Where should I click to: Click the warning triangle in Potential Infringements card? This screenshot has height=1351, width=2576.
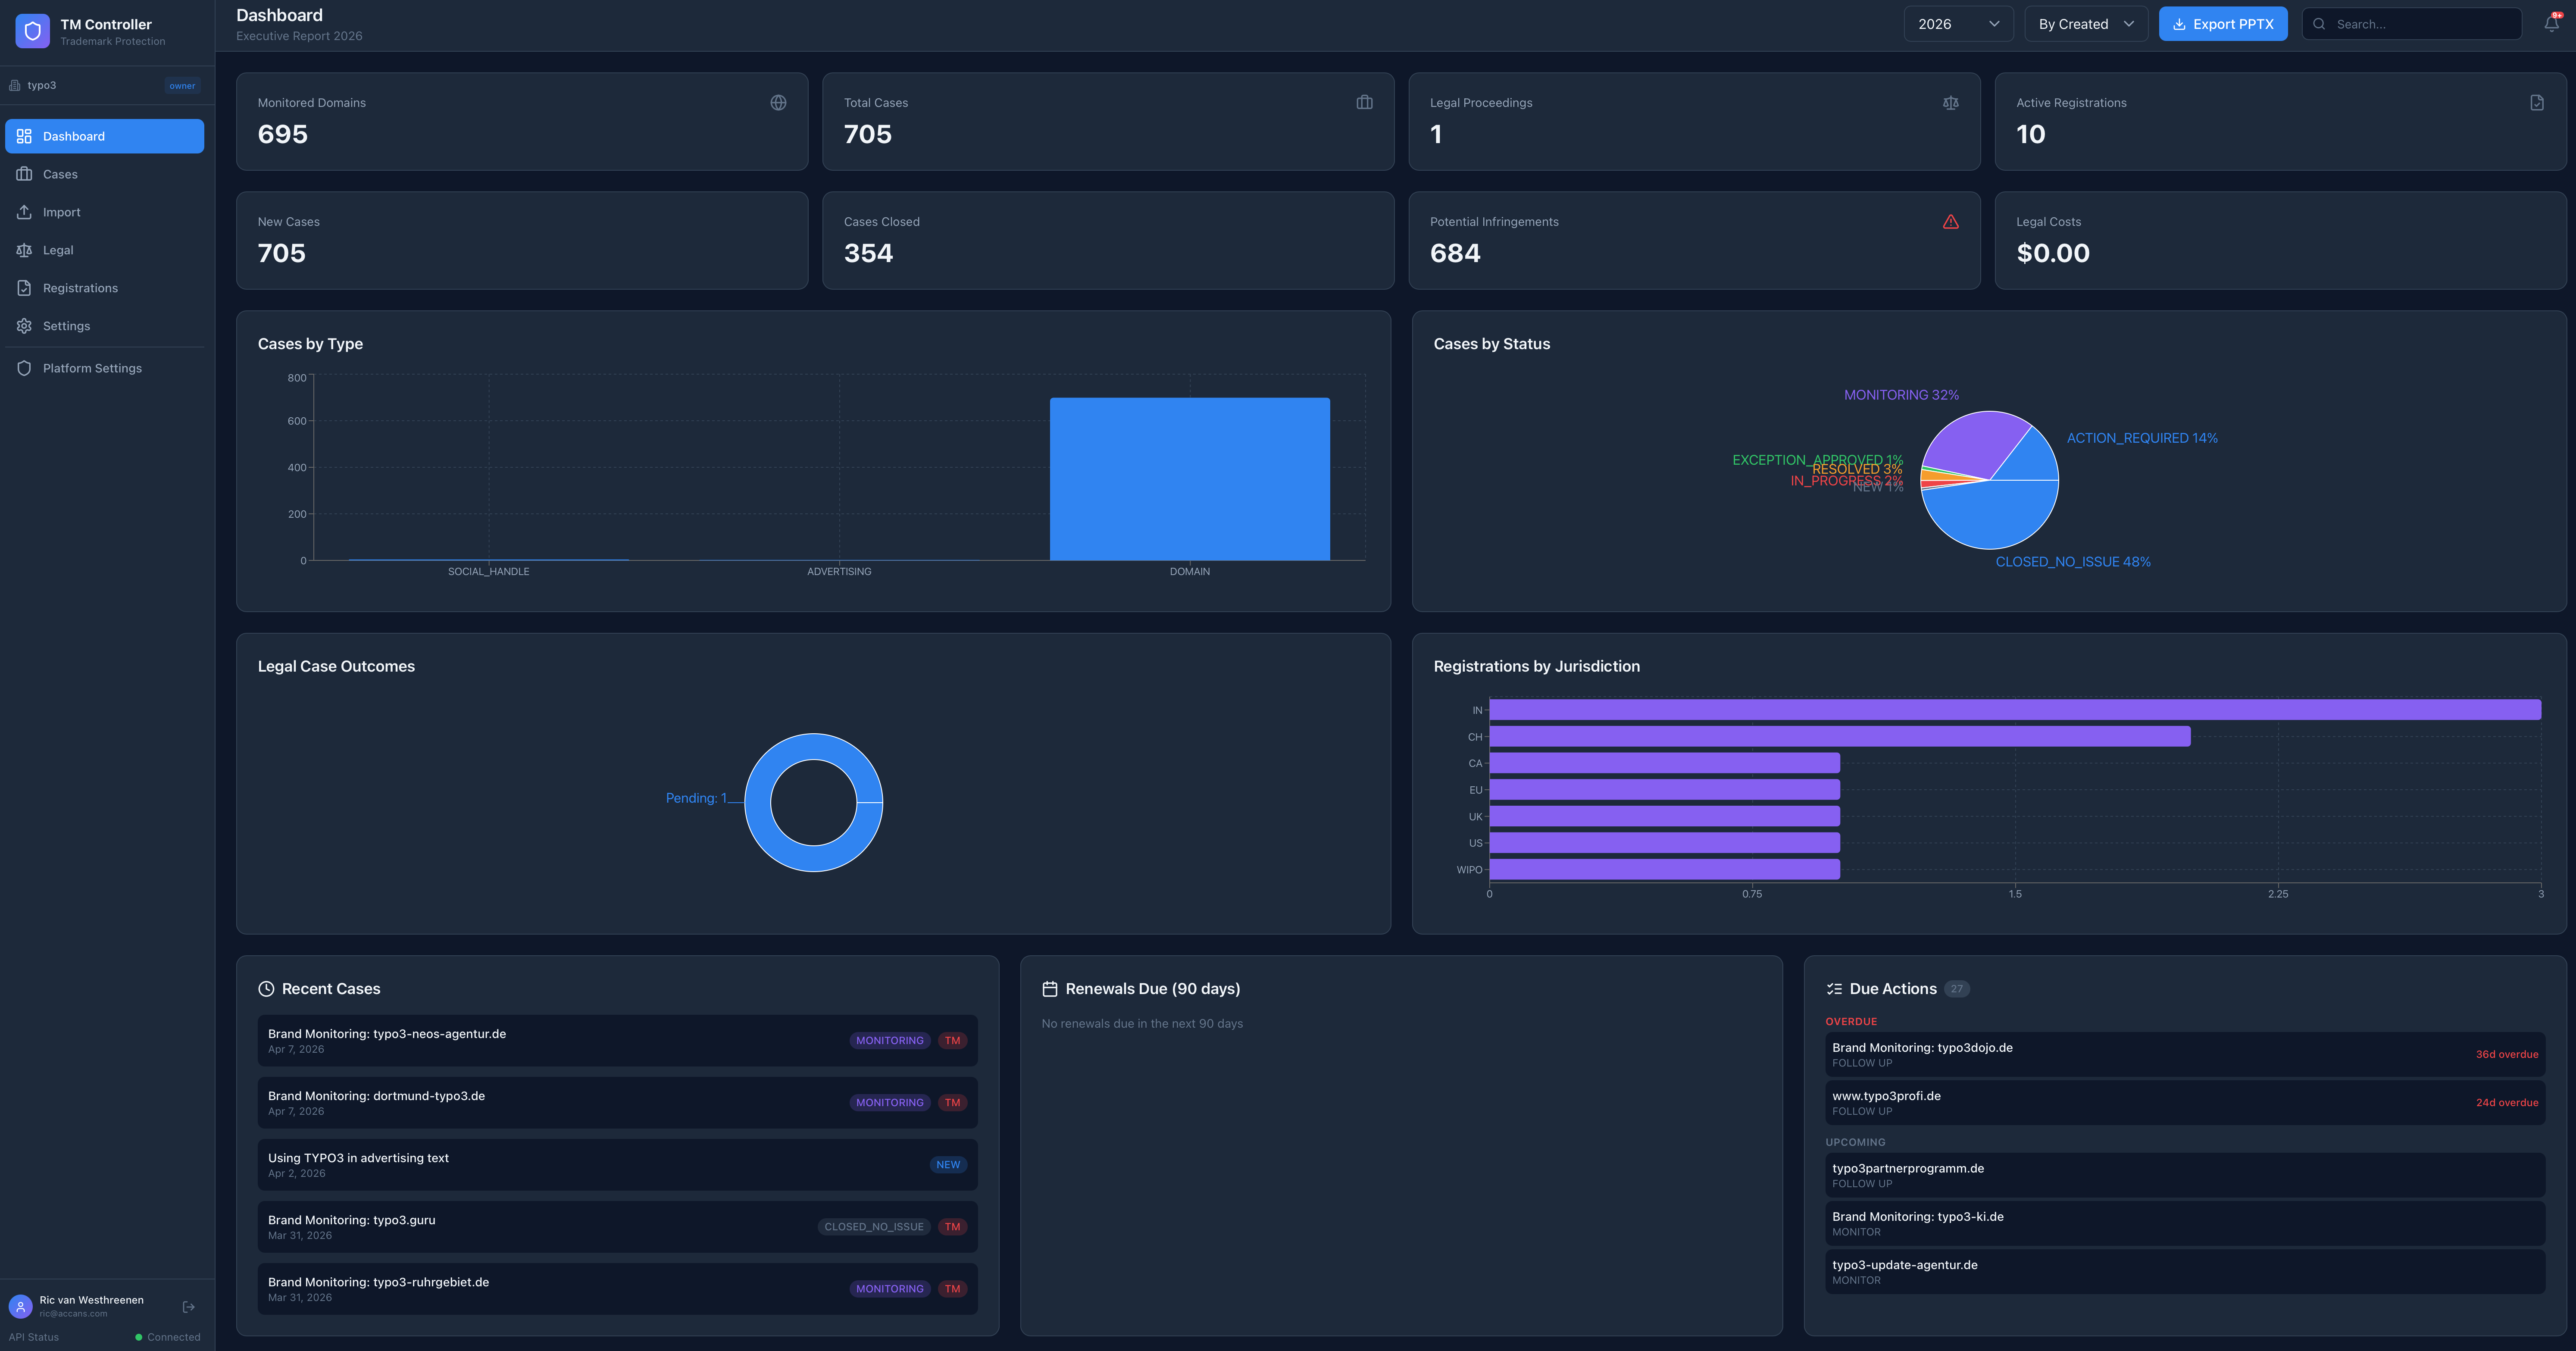click(x=1950, y=222)
